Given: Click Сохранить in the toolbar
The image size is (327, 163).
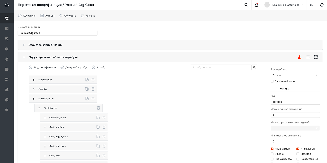Looking at the screenshot, I should coord(27,16).
